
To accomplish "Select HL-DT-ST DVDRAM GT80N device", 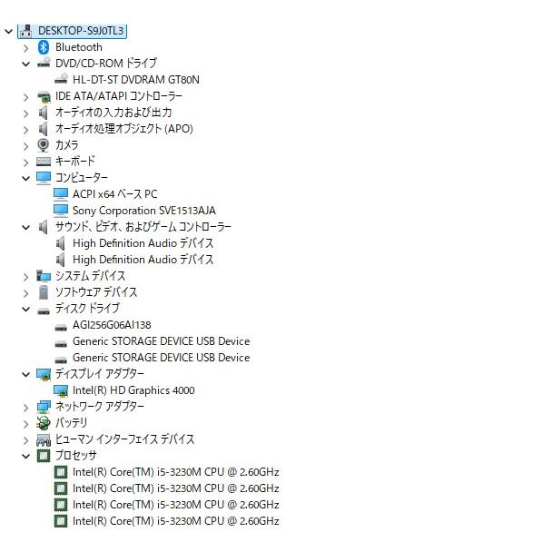I will [x=136, y=80].
